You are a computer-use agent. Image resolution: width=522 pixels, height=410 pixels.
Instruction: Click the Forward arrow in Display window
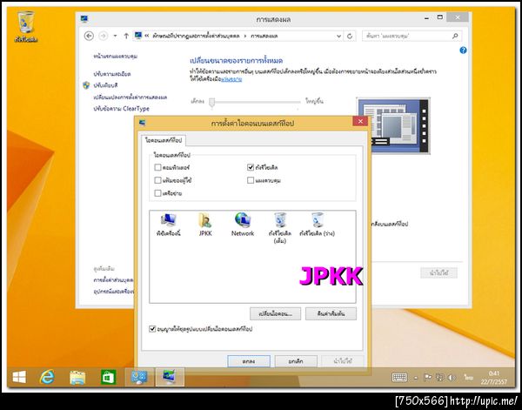click(104, 36)
